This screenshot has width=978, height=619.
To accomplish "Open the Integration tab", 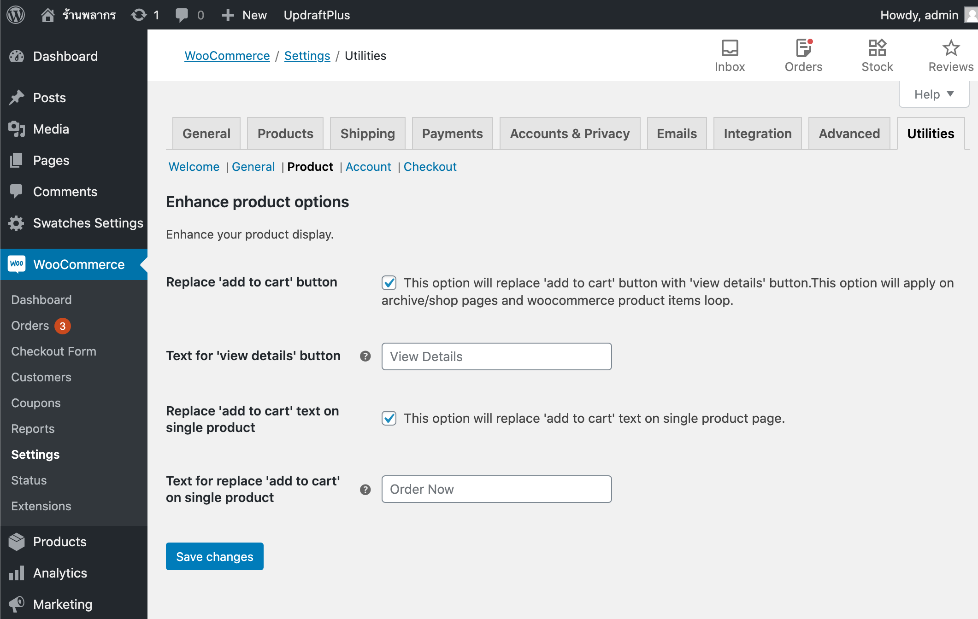I will point(758,134).
